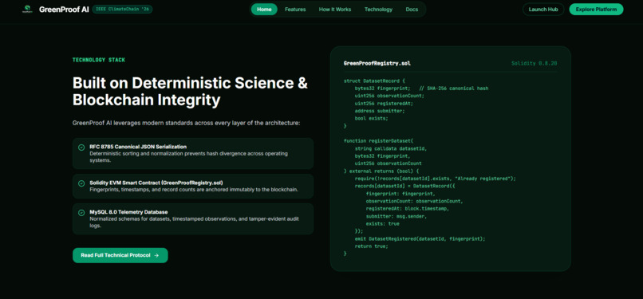Click the 'uint256 registeredAt;' code line

click(x=384, y=104)
